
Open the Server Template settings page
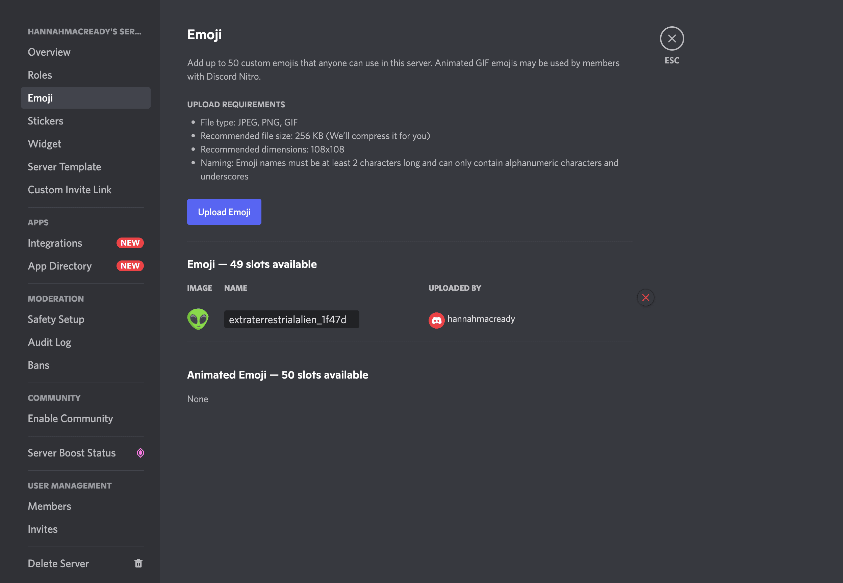pos(64,166)
